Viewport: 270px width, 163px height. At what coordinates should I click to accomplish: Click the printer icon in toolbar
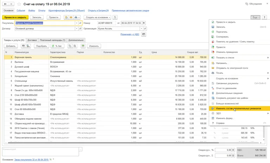tap(76, 17)
